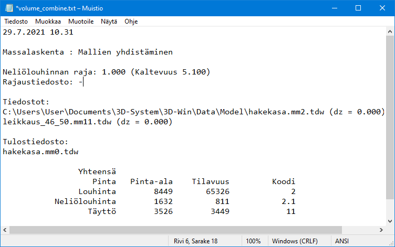Click the 100% zoom indicator in the status bar
This screenshot has width=395, height=247.
pos(254,241)
